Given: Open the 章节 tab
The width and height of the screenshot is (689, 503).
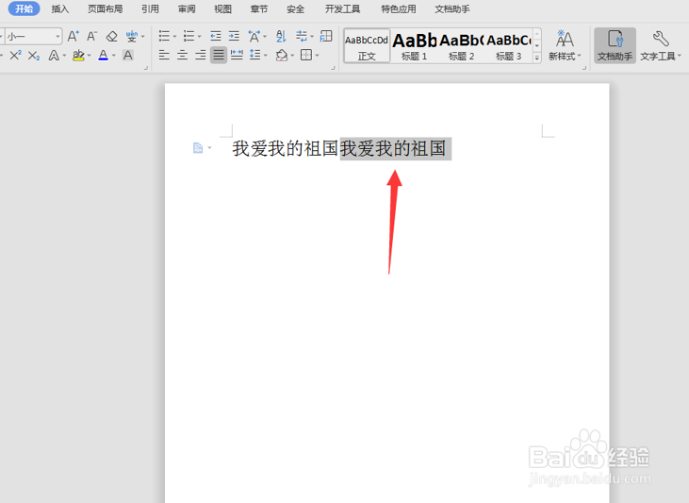Looking at the screenshot, I should 259,8.
